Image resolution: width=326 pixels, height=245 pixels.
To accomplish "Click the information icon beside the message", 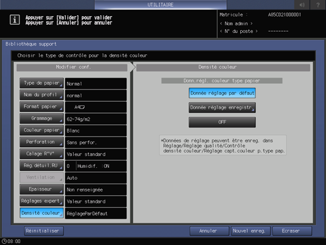I will (15, 20).
